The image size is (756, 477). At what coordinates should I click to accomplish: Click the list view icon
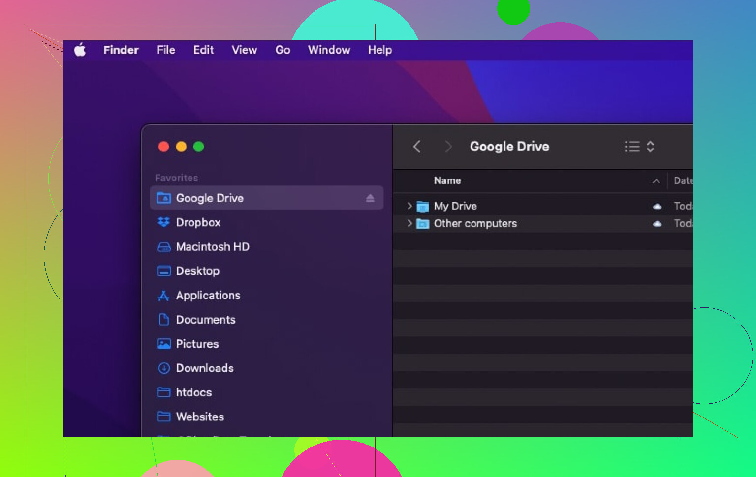pyautogui.click(x=632, y=147)
